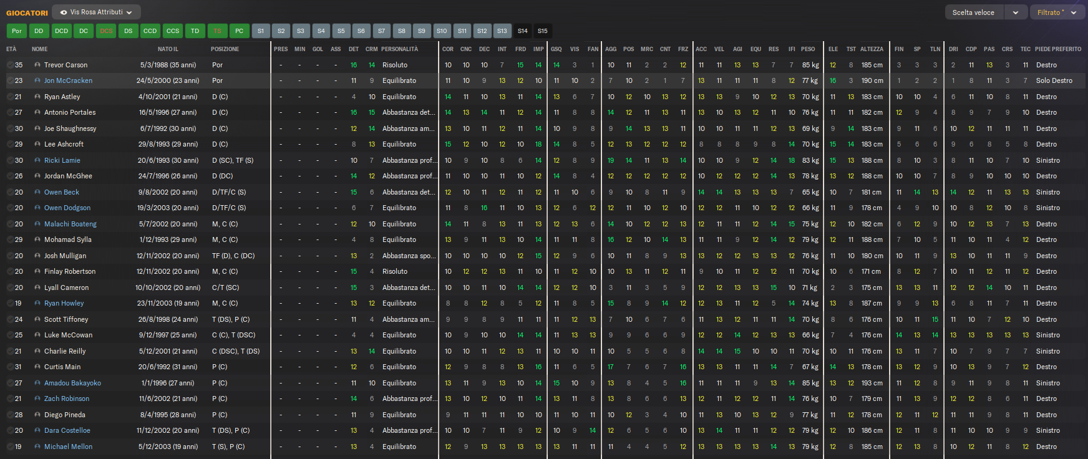Sort the table by ETÀ column header
The image size is (1088, 459).
[11, 49]
